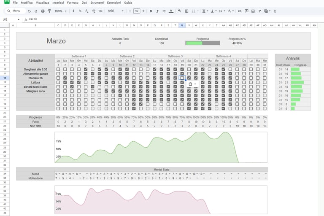
Task: Open the horizontal align dropdown
Action: 205,11
